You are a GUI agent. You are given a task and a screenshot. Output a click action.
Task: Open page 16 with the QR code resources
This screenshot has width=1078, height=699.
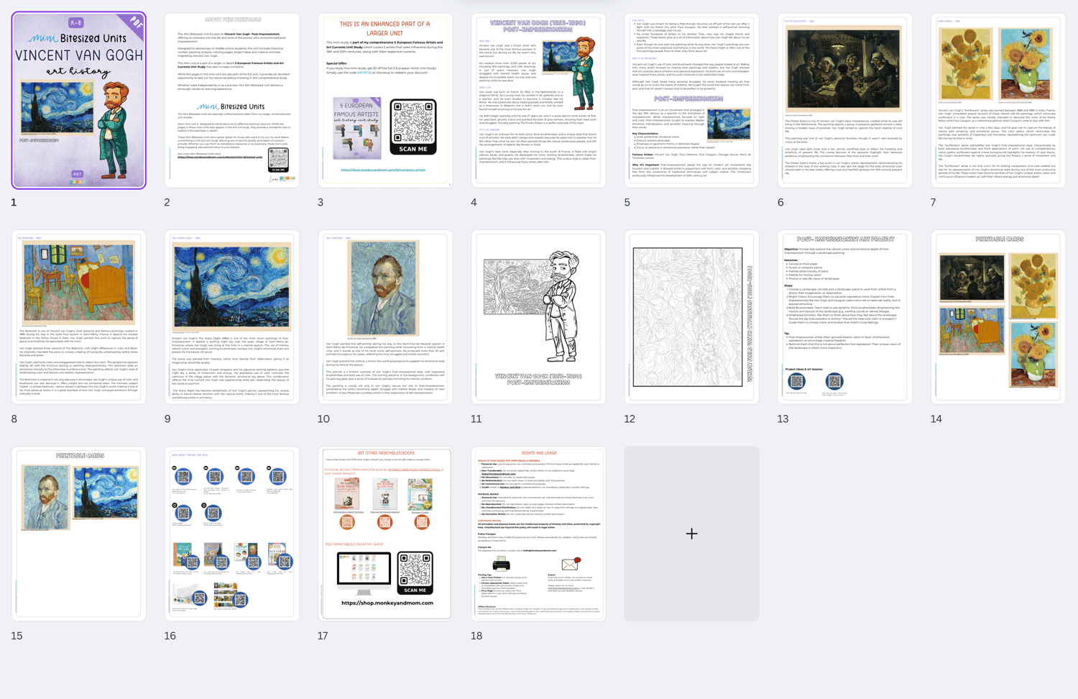click(232, 534)
